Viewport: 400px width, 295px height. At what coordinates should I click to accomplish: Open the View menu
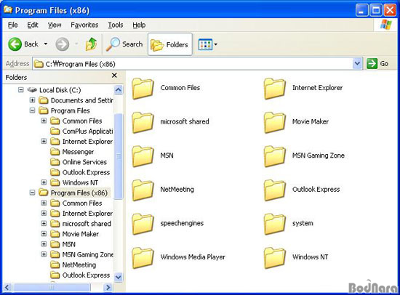pos(55,25)
